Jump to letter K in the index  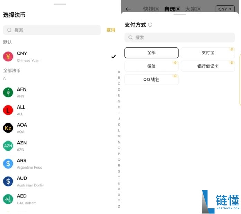tap(119, 125)
